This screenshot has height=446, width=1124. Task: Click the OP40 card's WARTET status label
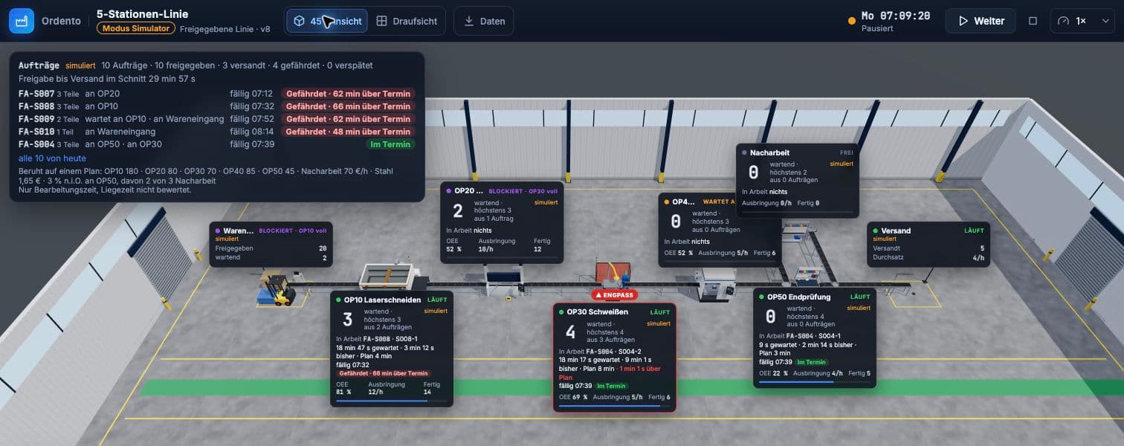(x=718, y=201)
